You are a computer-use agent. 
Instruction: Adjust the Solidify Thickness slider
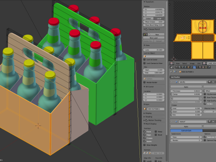186,91
